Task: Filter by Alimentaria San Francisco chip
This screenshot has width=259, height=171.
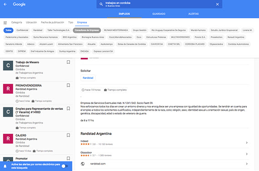Action: coord(70,44)
